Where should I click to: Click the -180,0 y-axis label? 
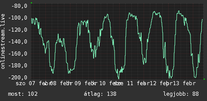pos(18,66)
